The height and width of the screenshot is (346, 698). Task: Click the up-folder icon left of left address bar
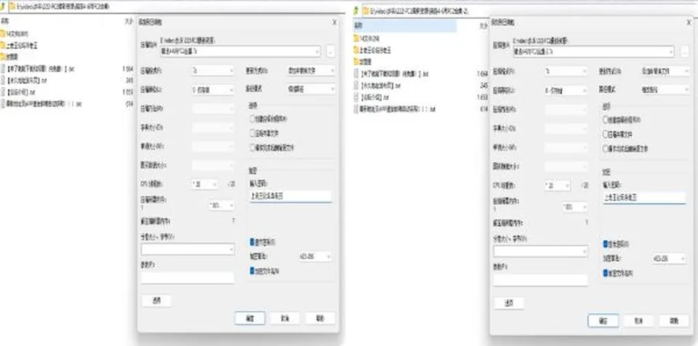[2, 7]
